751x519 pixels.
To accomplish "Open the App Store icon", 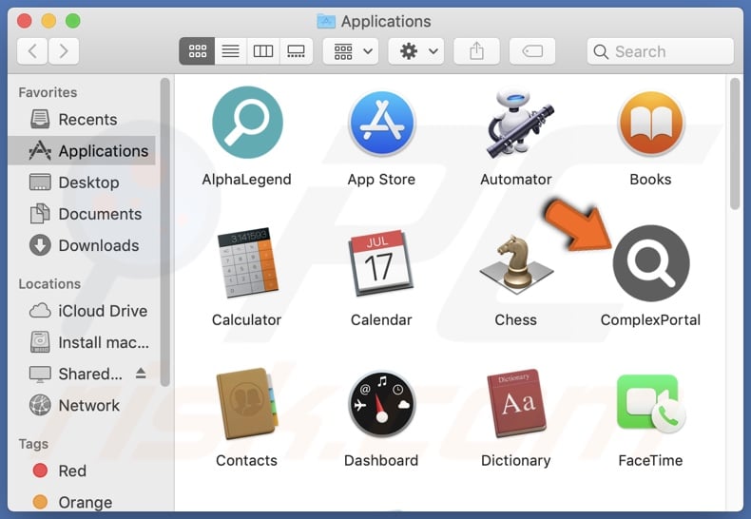I will pos(382,123).
